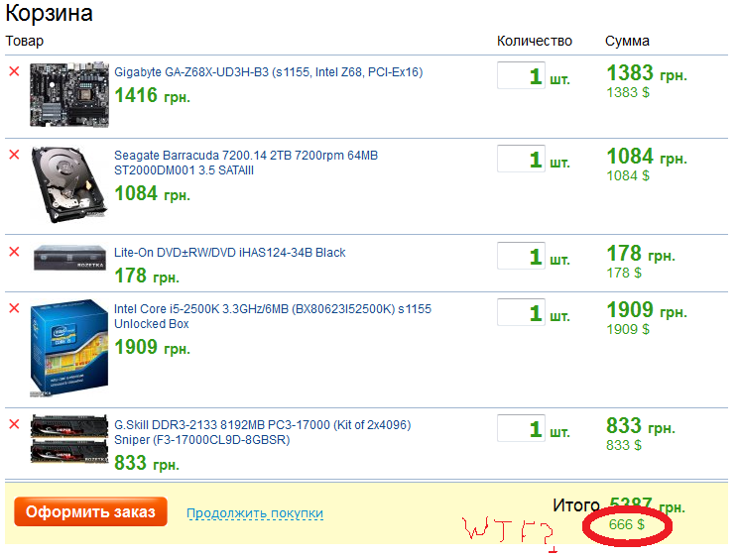This screenshot has width=740, height=557.
Task: Select the 833 грн. sum for G.Skill
Action: pos(641,426)
